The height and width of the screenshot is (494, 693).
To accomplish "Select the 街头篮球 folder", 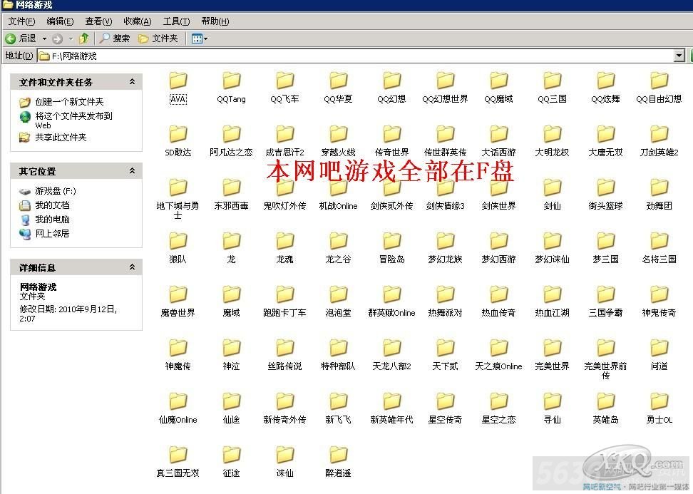I will tap(605, 195).
